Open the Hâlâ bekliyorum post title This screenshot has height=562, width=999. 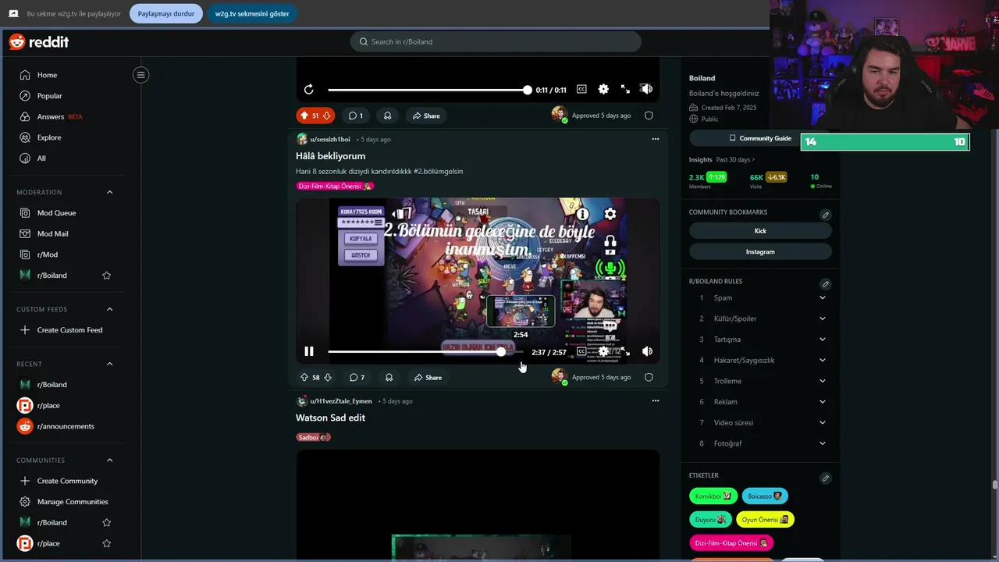click(x=330, y=156)
